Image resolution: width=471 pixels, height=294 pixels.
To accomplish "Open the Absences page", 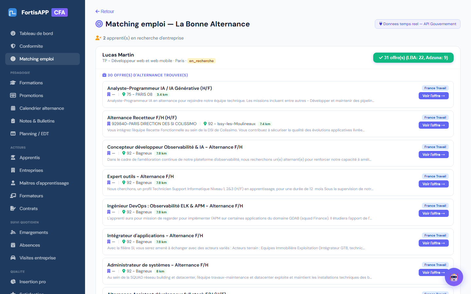I will [43, 245].
